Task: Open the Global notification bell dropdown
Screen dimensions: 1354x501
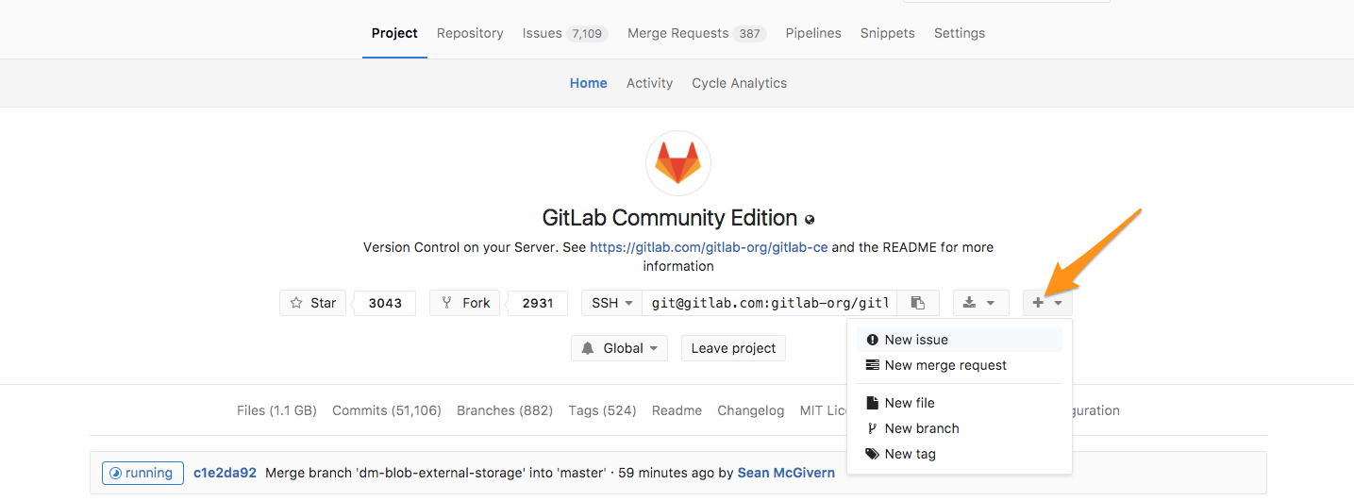Action: point(619,348)
